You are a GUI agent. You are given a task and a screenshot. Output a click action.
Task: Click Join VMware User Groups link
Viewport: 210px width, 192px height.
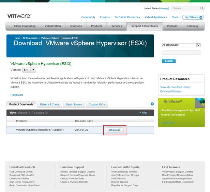coord(125,175)
